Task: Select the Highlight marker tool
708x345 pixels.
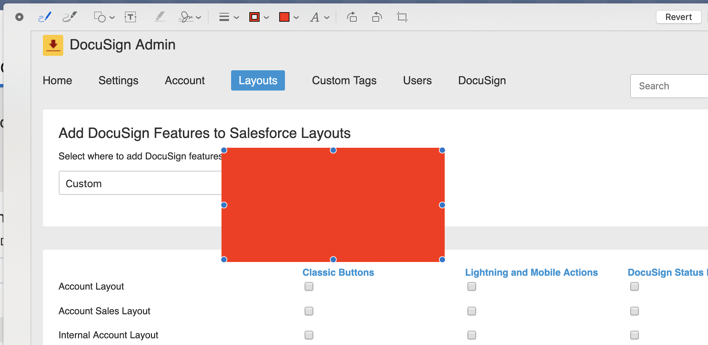Action: coord(160,17)
